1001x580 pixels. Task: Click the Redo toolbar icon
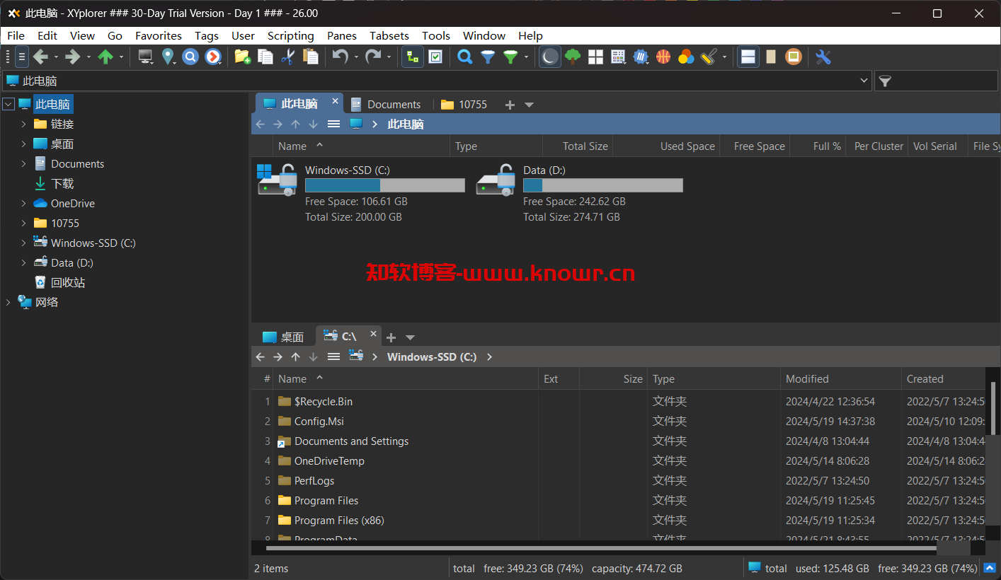point(372,57)
